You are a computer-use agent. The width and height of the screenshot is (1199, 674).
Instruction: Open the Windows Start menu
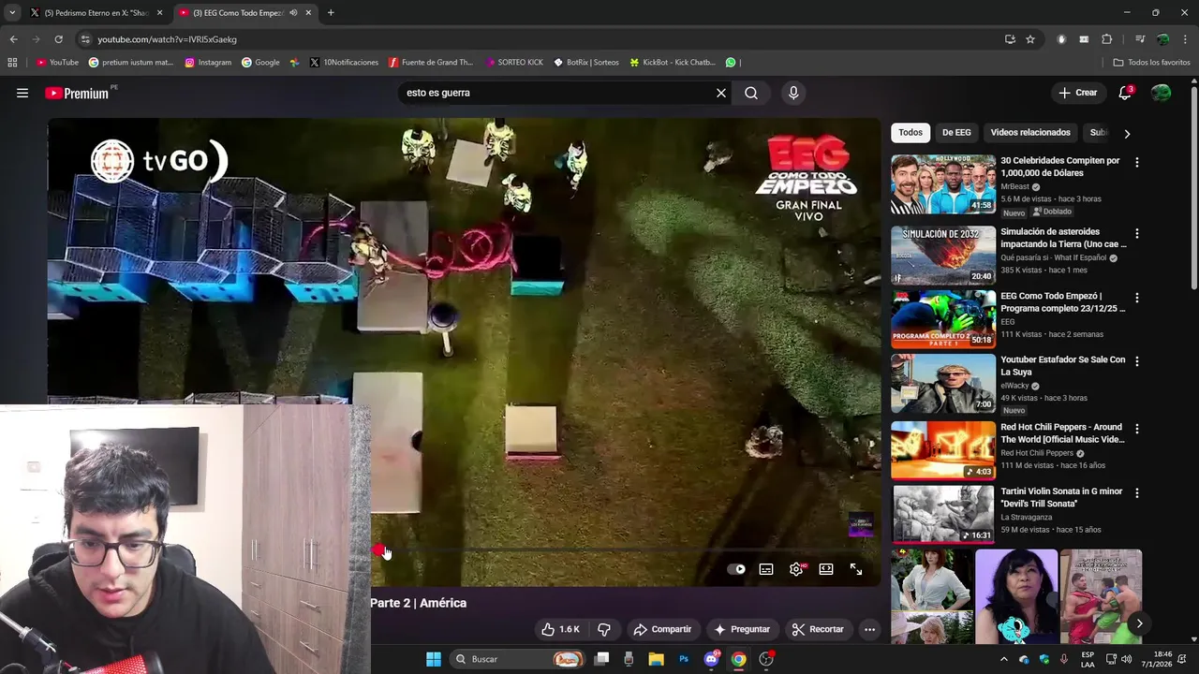[x=434, y=659]
